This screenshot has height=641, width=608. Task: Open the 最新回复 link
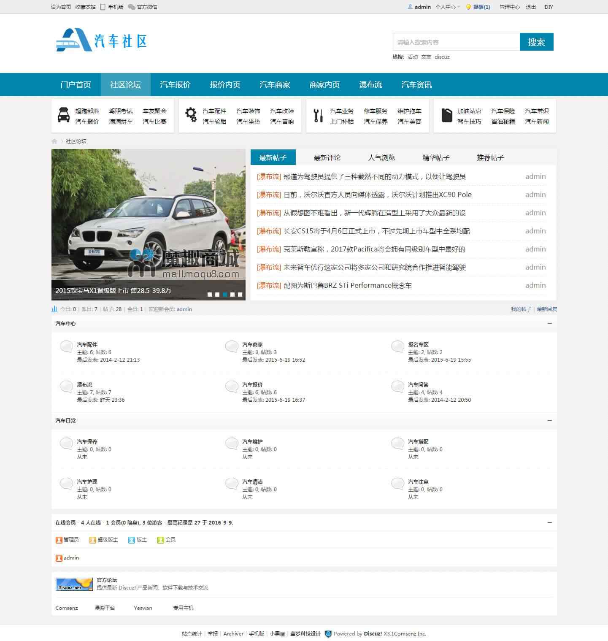pyautogui.click(x=547, y=309)
